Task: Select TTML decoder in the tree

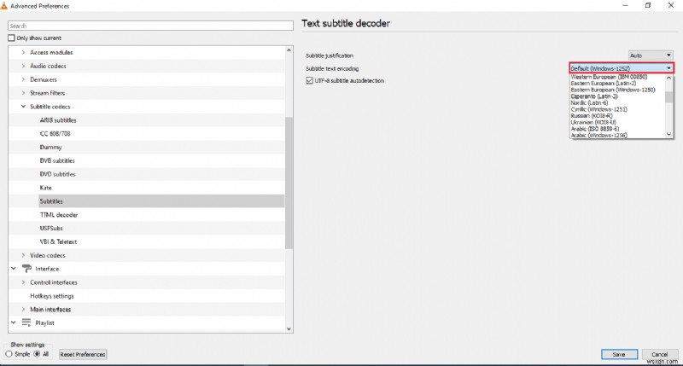Action: 59,214
